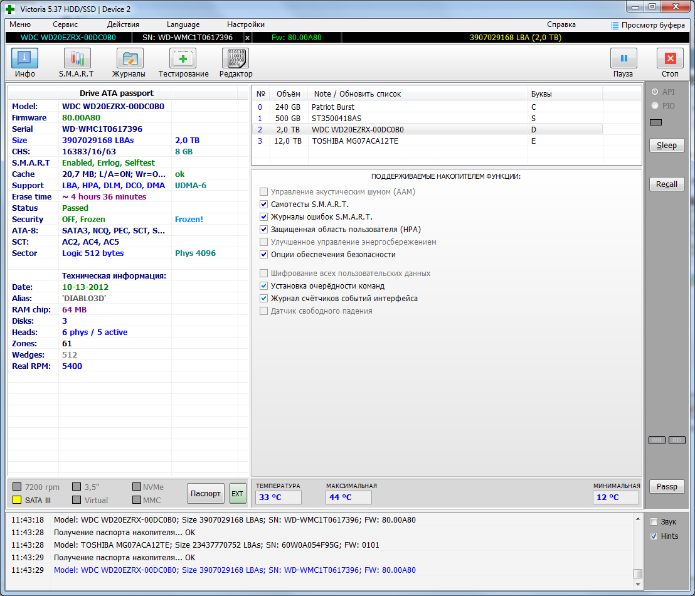This screenshot has height=596, width=695.
Task: Enable the Звук checkbox
Action: point(654,521)
